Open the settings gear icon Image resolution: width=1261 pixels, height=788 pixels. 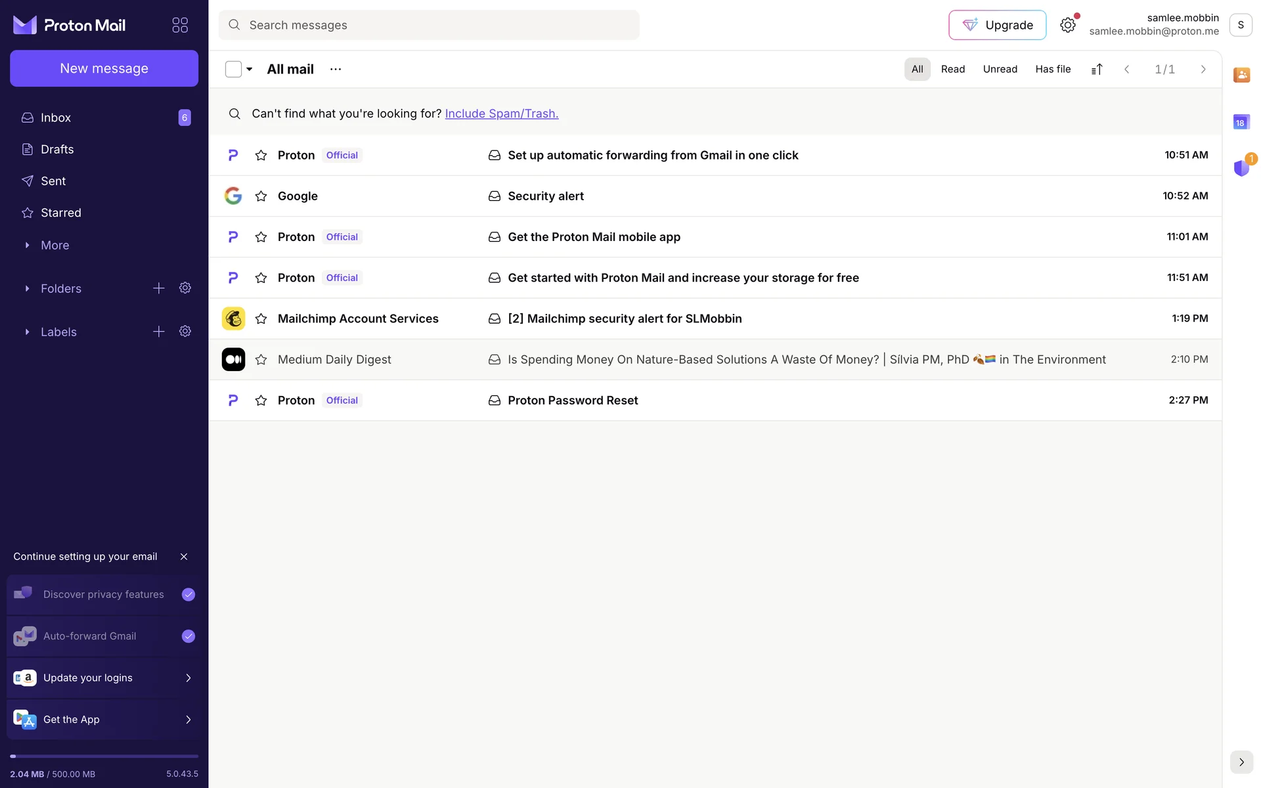coord(1067,25)
